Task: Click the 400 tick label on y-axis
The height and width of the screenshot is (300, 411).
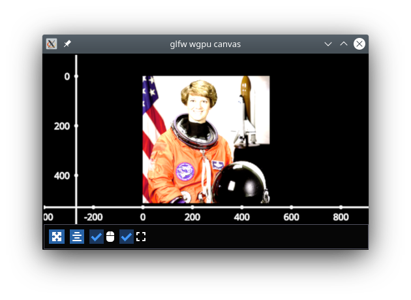Action: [63, 176]
